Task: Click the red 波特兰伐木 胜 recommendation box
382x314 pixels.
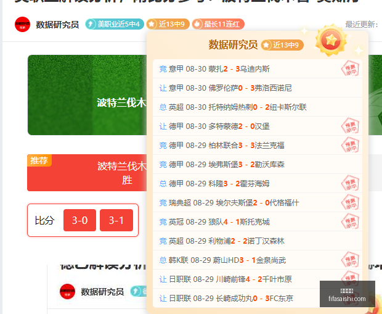Action: 87,173
